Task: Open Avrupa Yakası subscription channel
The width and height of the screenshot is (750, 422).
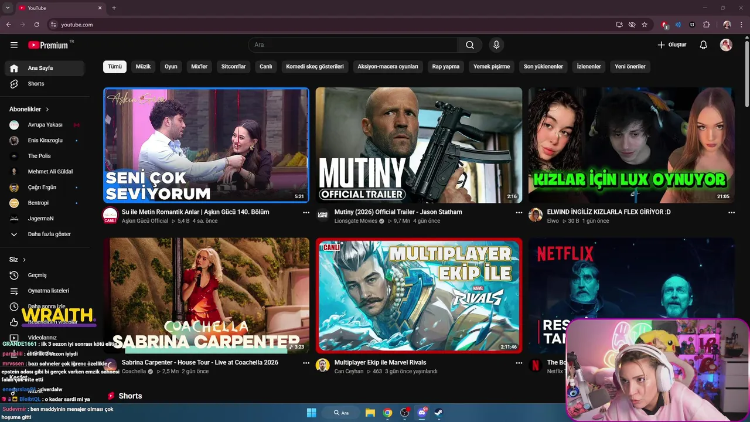Action: [x=45, y=125]
